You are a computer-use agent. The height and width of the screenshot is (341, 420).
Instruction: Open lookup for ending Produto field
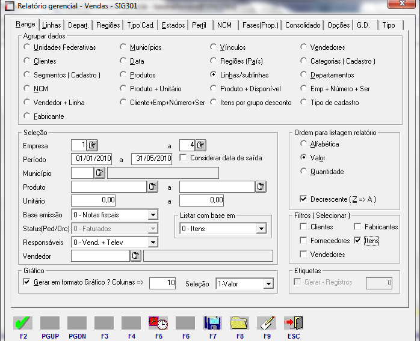(x=261, y=187)
